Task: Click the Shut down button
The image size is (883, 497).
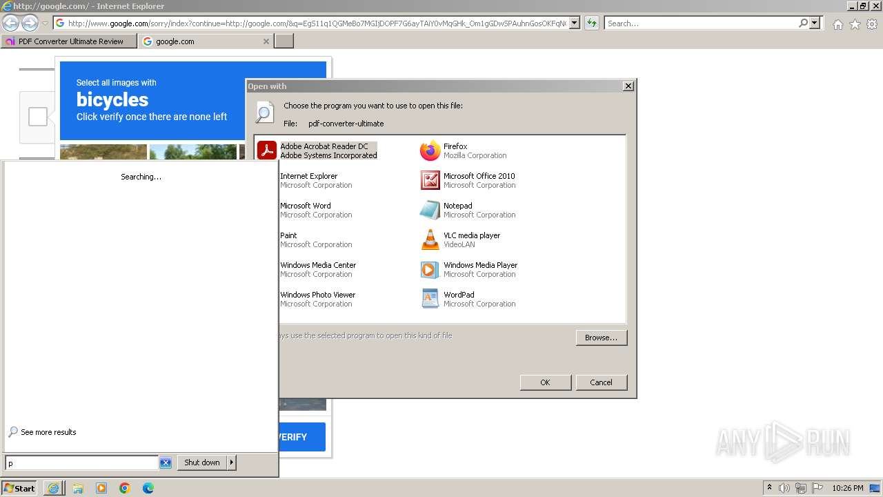Action: pyautogui.click(x=202, y=462)
